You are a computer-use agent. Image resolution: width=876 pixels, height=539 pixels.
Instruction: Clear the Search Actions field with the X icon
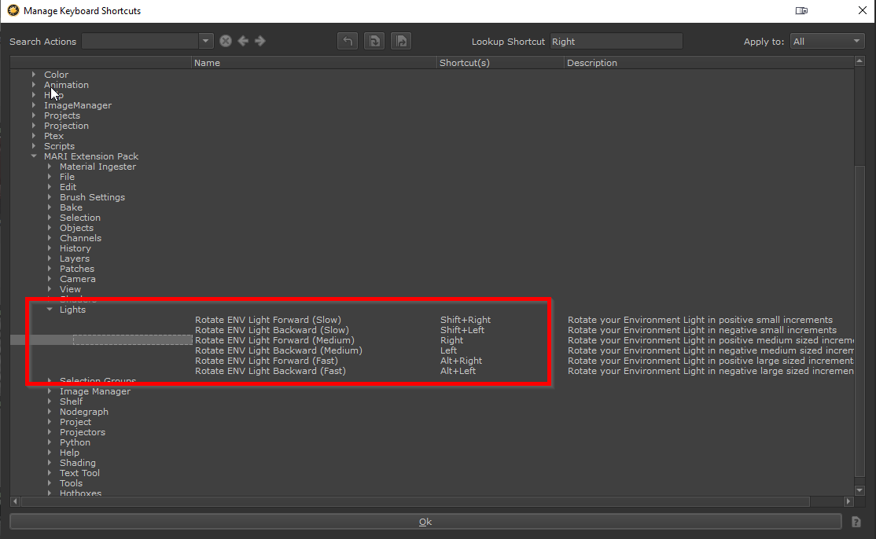pyautogui.click(x=226, y=42)
